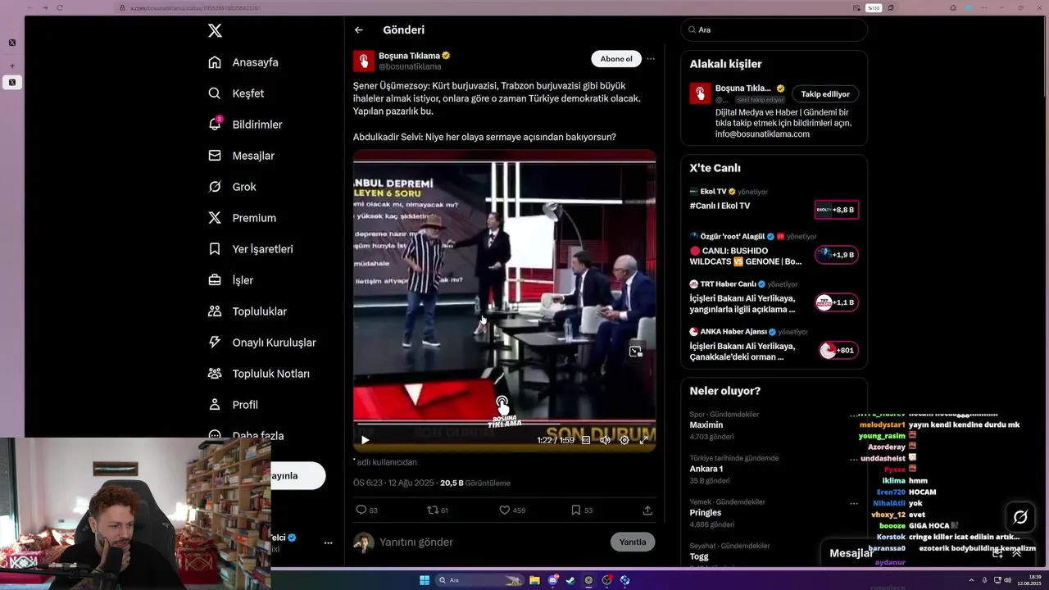Open the Ankara 1 trending topic

(706, 469)
